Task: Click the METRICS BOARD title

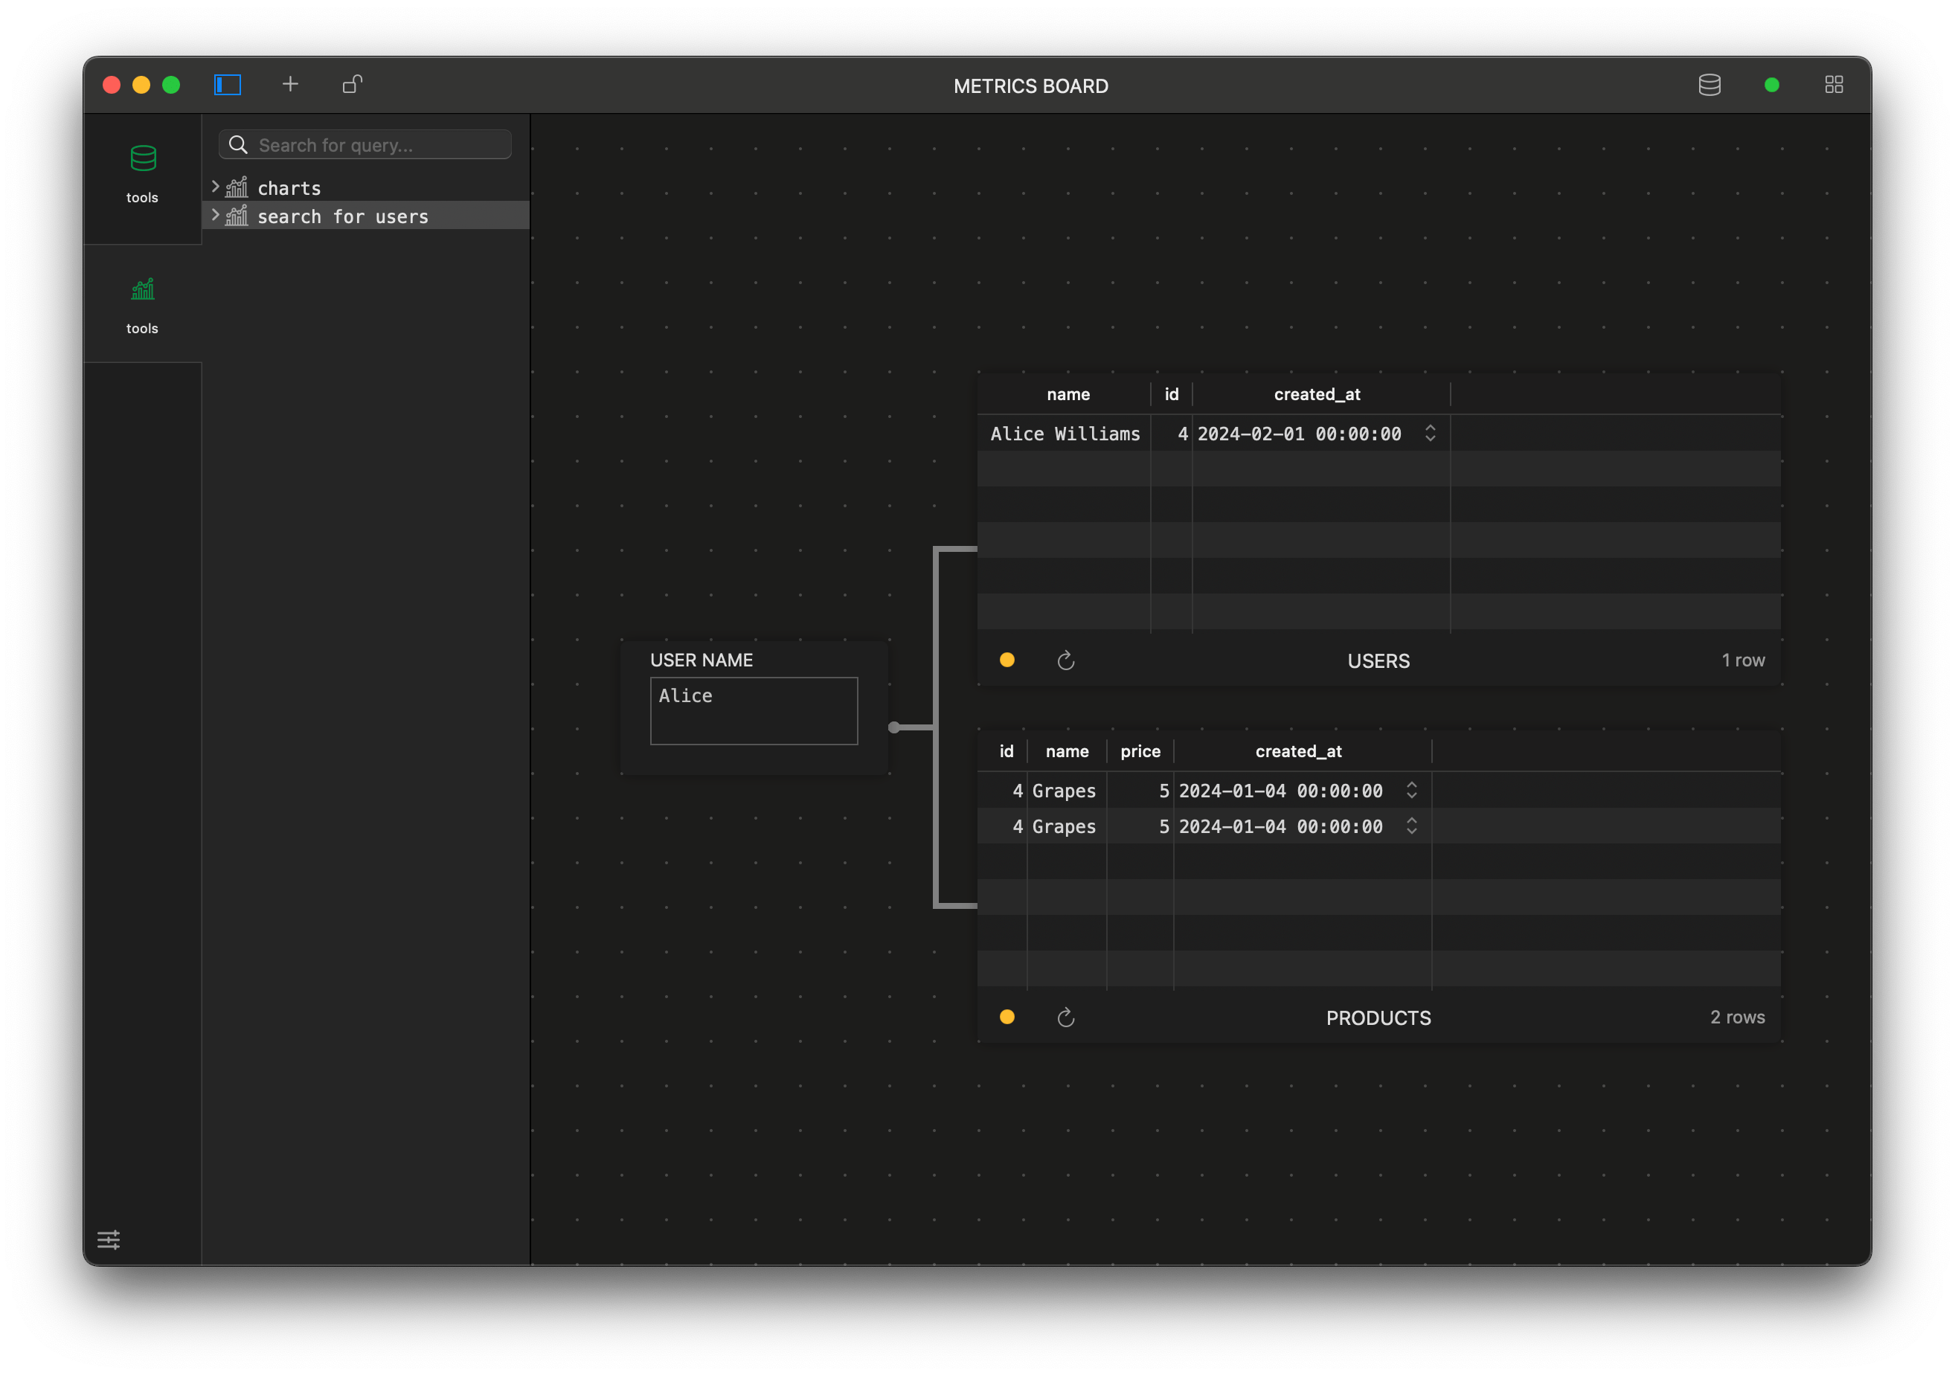Action: tap(1030, 85)
